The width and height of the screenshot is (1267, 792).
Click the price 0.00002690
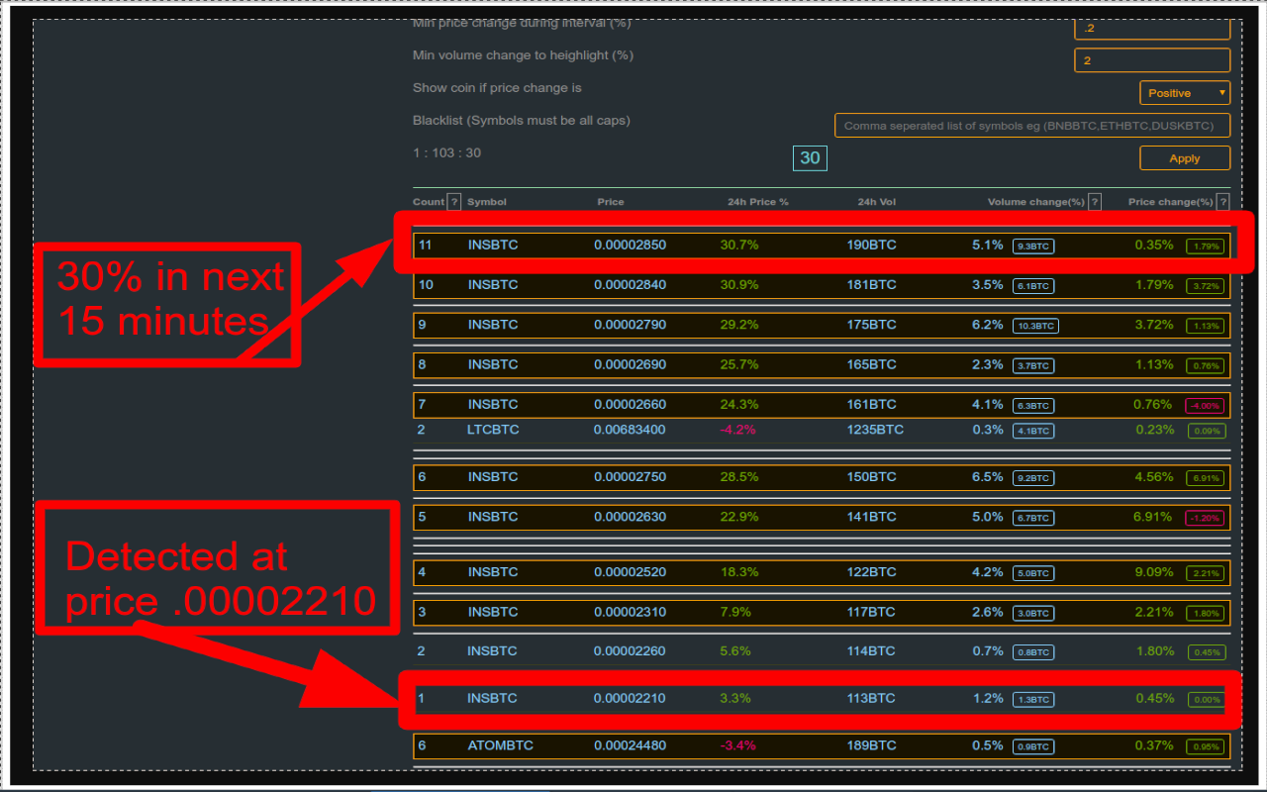631,364
